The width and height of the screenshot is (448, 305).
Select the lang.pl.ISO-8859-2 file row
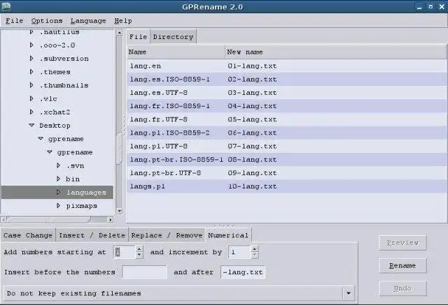pyautogui.click(x=287, y=133)
